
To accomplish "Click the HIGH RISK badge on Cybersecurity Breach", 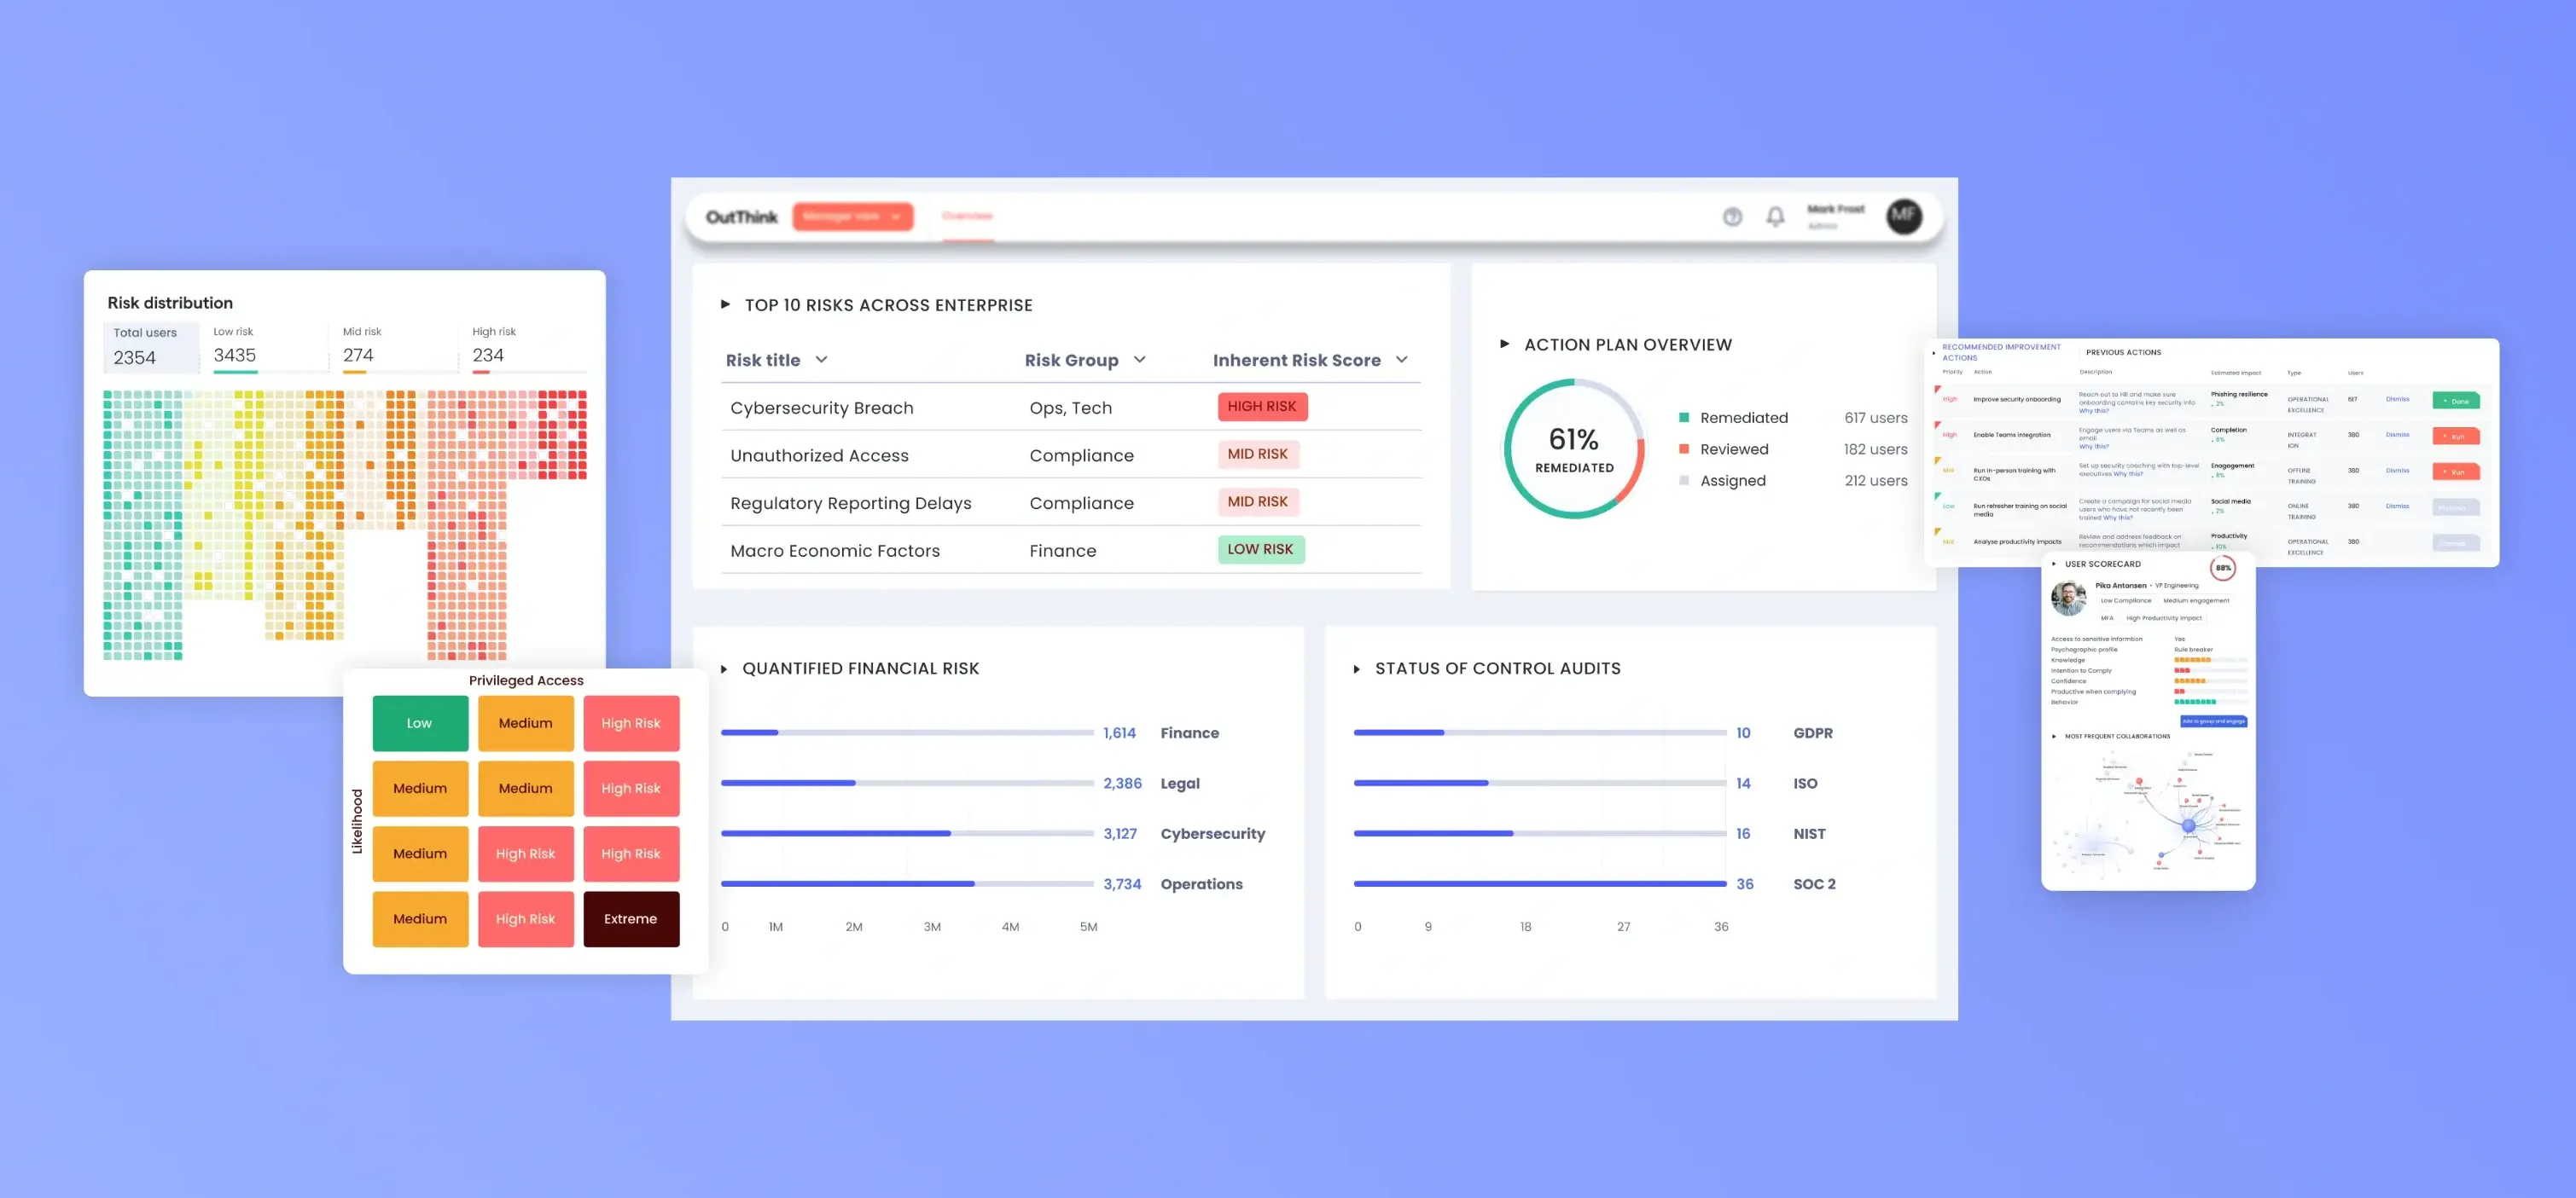I will (x=1262, y=407).
